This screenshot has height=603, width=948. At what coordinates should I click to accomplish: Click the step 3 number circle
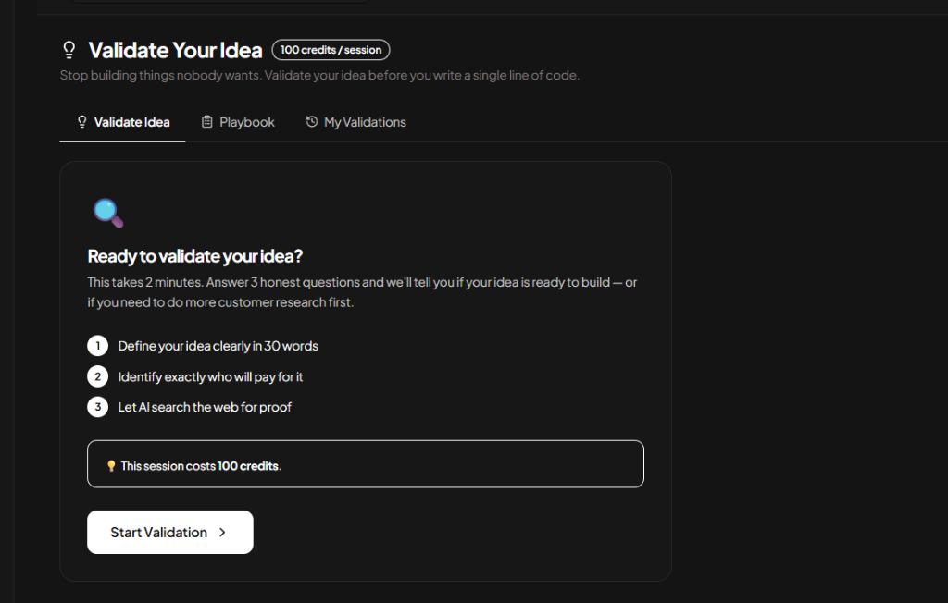click(x=98, y=407)
